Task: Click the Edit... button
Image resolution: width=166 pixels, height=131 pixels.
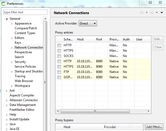Action: 158,39
